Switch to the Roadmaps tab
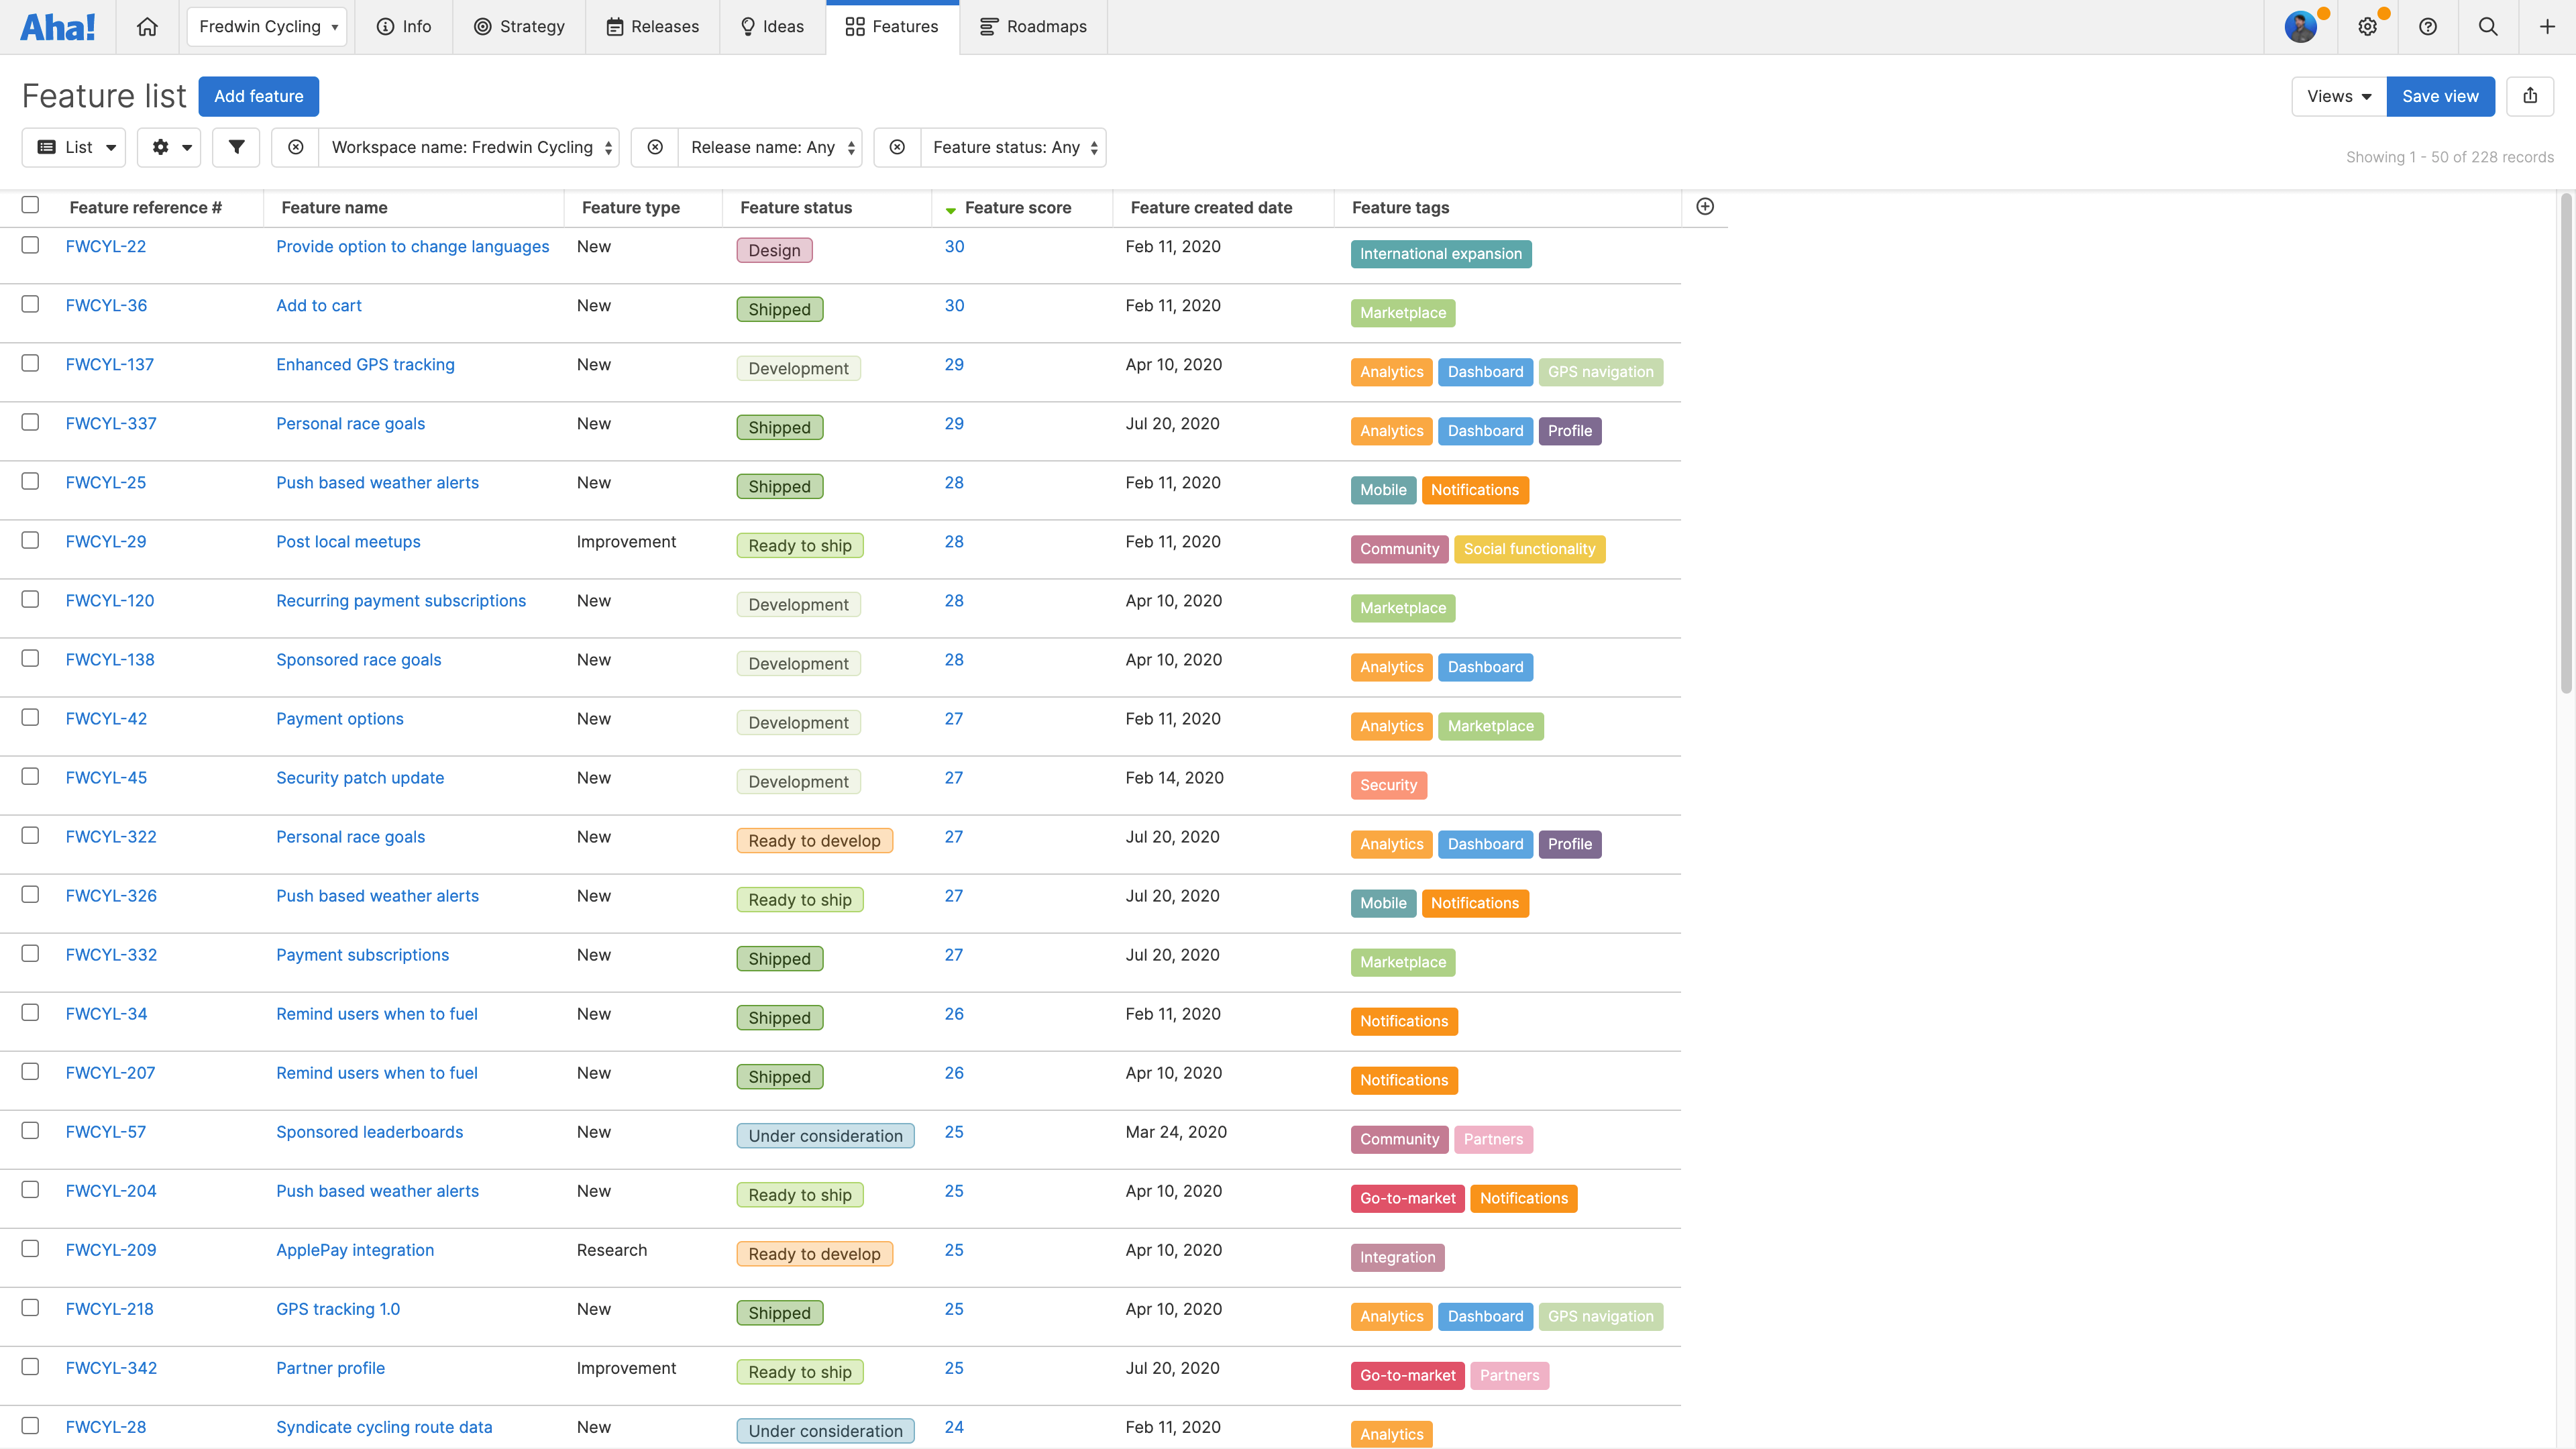2576x1449 pixels. pos(1033,26)
